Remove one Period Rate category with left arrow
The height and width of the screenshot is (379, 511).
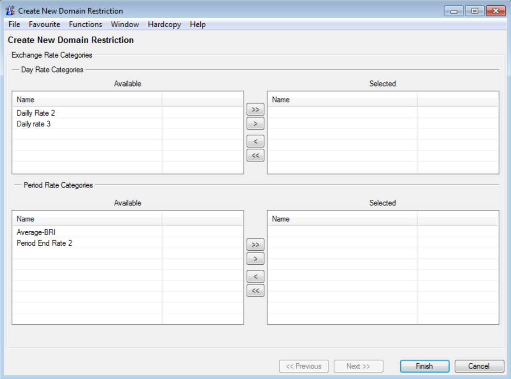pyautogui.click(x=255, y=277)
